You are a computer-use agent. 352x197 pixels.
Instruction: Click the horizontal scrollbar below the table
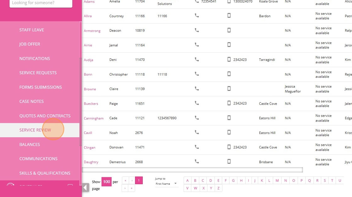pyautogui.click(x=192, y=170)
